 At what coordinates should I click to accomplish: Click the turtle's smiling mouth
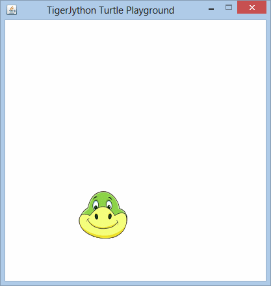coord(103,224)
